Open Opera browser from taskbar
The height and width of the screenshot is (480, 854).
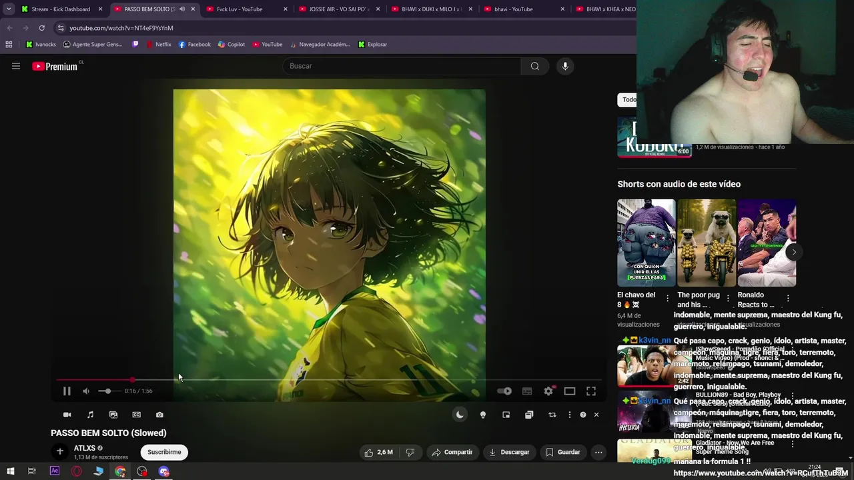(x=77, y=471)
